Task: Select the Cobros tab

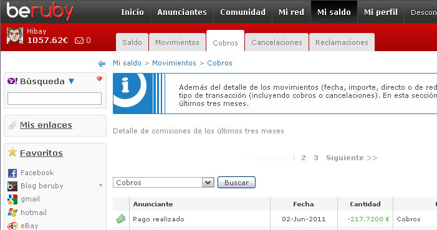Action: coord(225,41)
